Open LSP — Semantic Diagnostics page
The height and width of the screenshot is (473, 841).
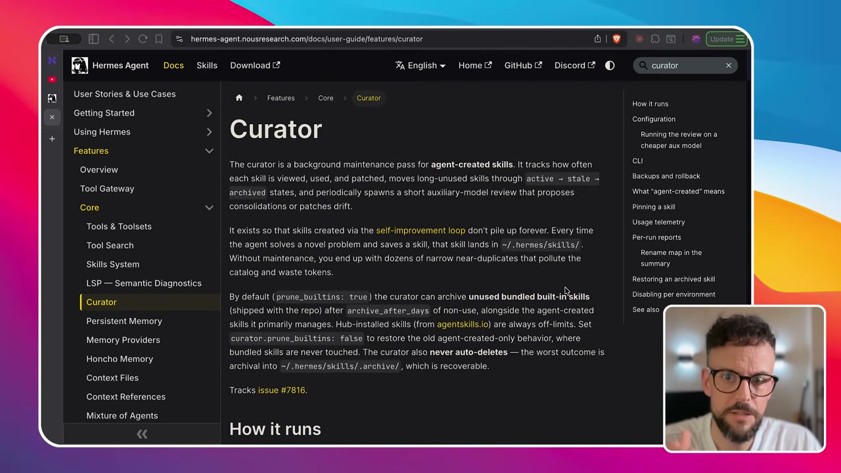144,283
